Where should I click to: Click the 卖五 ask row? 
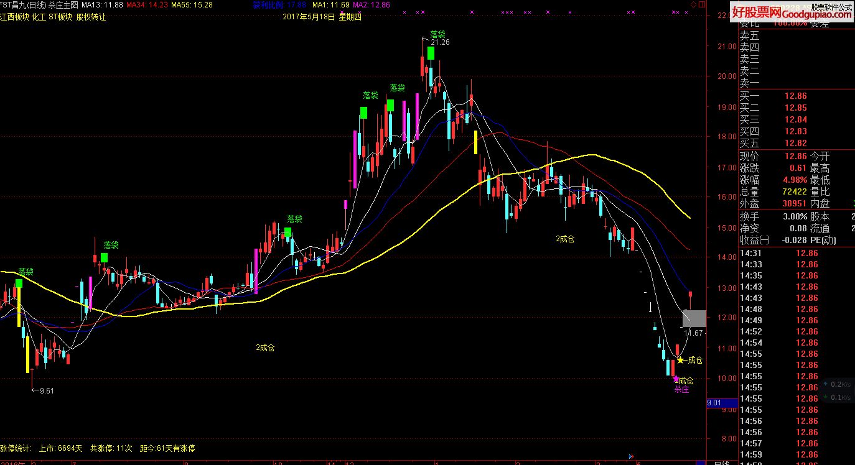tap(797, 35)
